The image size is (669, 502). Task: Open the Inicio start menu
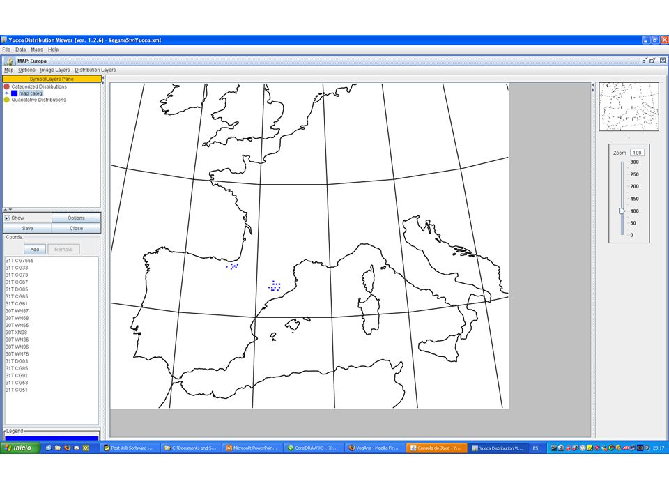click(20, 448)
